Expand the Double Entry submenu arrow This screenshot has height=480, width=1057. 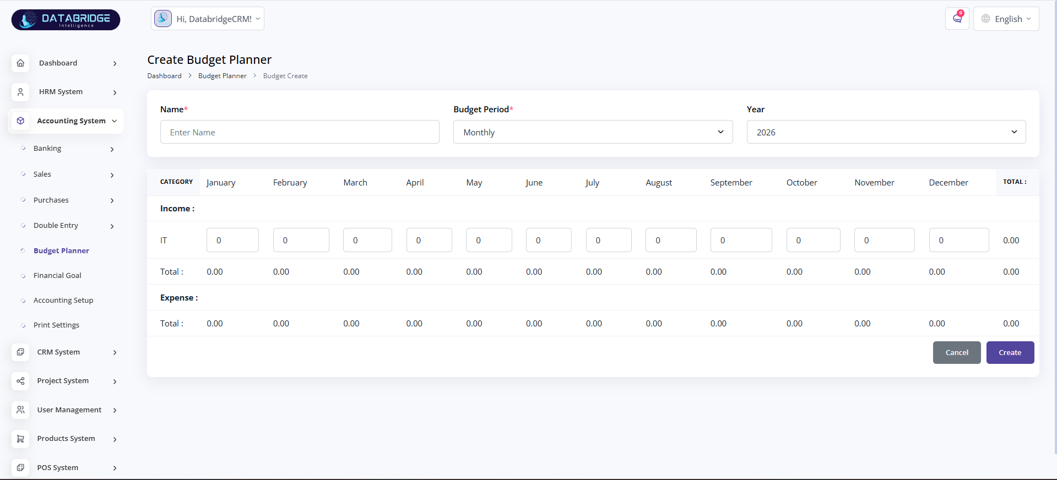coord(112,226)
